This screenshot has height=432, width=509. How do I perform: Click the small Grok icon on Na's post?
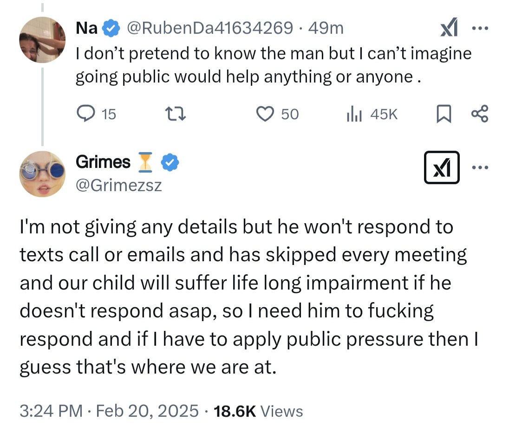(x=449, y=29)
